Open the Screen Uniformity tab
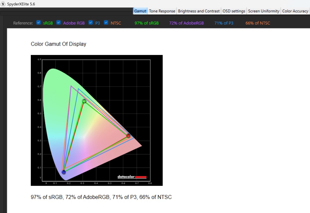310x213 pixels. (x=264, y=11)
